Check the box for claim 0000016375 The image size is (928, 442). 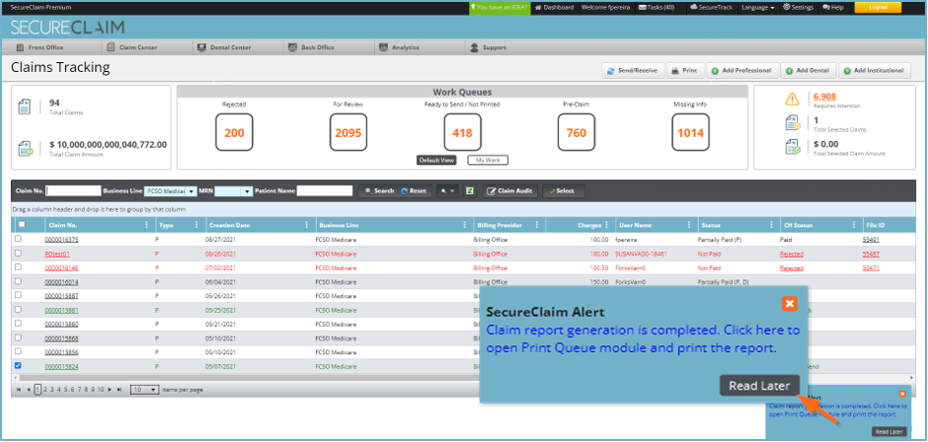(x=18, y=239)
